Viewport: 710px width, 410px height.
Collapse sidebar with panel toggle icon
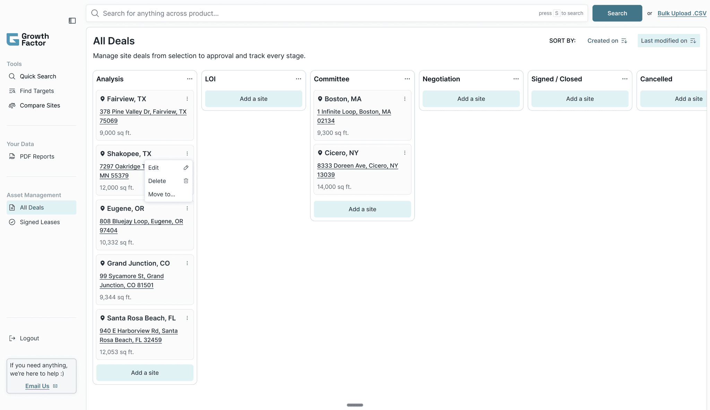(72, 21)
